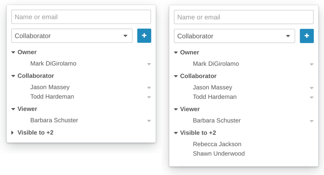Open Mark DiGirolamo's role arrow in left panel

click(x=149, y=64)
